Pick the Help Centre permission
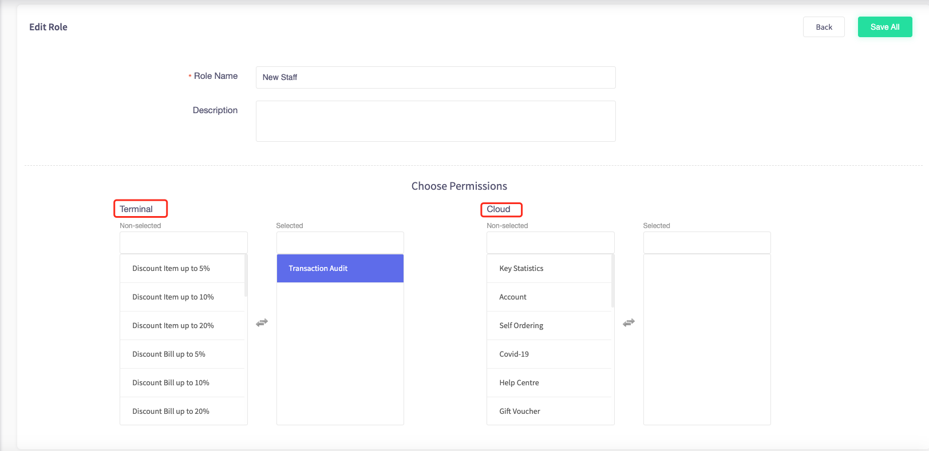The height and width of the screenshot is (451, 929). tap(549, 383)
